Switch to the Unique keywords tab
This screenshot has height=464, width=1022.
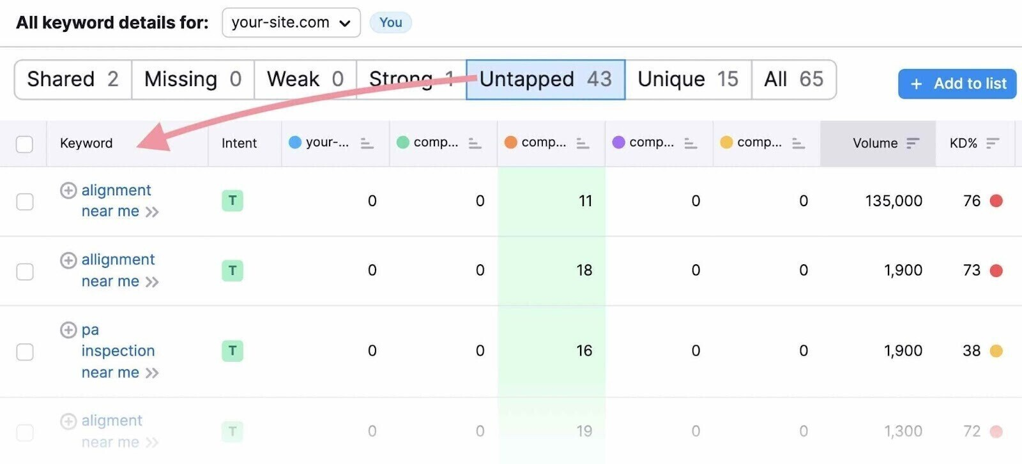click(688, 79)
